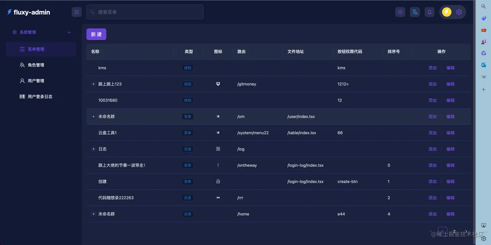The image size is (491, 245).
Task: Open the language translation switcher
Action: click(415, 12)
